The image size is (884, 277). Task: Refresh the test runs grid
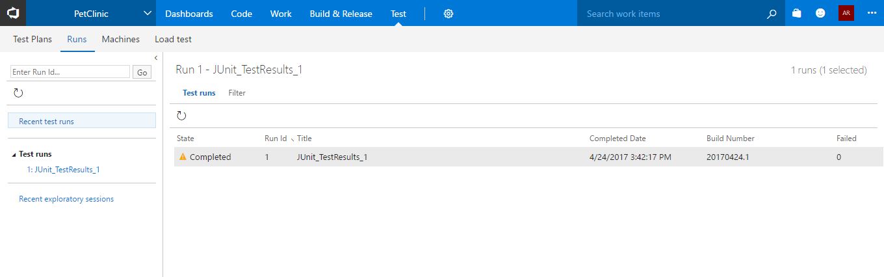point(181,116)
